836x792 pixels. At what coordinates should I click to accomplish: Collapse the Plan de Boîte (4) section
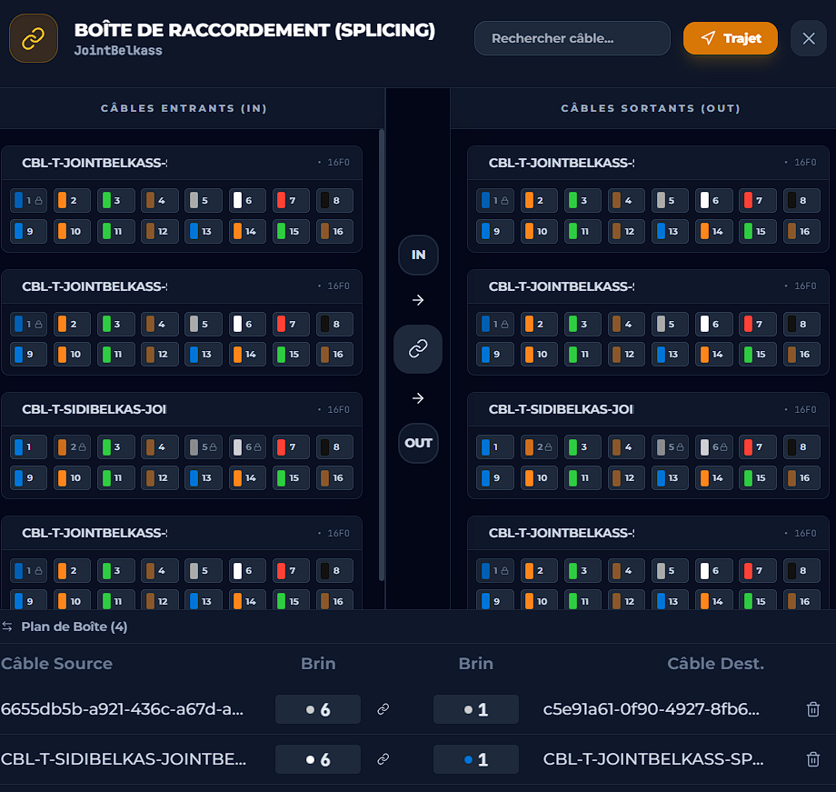[75, 627]
